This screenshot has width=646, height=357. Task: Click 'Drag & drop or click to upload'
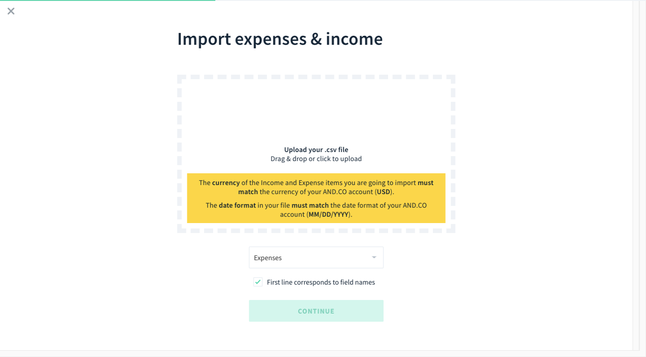tap(316, 159)
